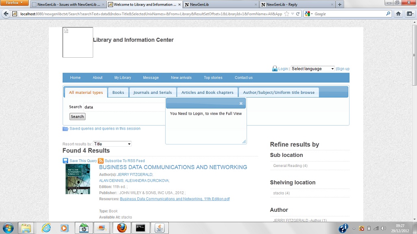Image resolution: width=417 pixels, height=234 pixels.
Task: Switch to the Books tab
Action: coord(118,93)
